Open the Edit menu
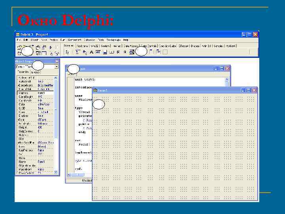The width and height of the screenshot is (285, 214). click(25, 40)
